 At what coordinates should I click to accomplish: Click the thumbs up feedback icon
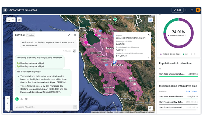coord(22,99)
